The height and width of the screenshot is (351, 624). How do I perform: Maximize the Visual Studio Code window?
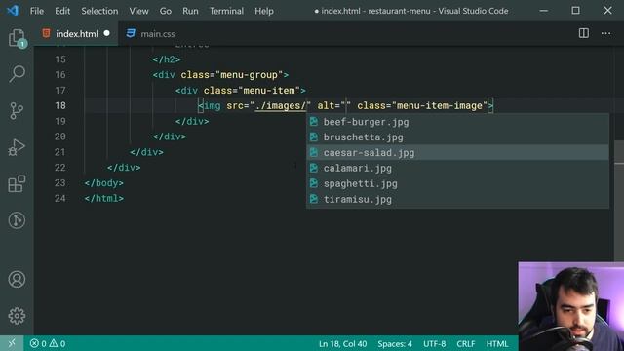[575, 11]
